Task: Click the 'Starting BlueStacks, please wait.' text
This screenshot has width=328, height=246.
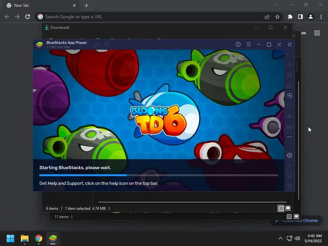Action: (75, 168)
